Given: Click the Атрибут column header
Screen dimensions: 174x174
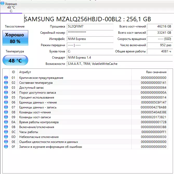Looking at the screenshot, I should tap(25, 72).
